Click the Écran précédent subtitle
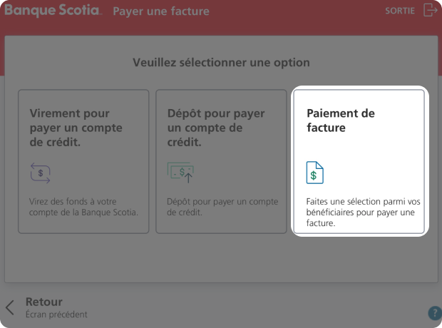This screenshot has height=328, width=442. 56,314
